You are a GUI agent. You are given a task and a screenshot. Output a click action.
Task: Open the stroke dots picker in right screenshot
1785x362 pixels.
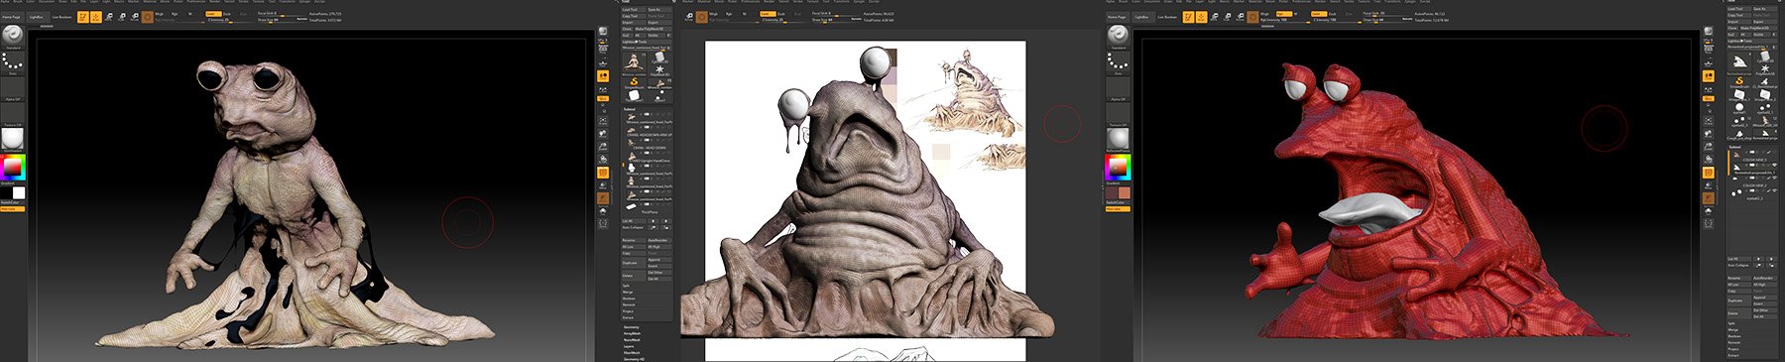click(x=1118, y=61)
